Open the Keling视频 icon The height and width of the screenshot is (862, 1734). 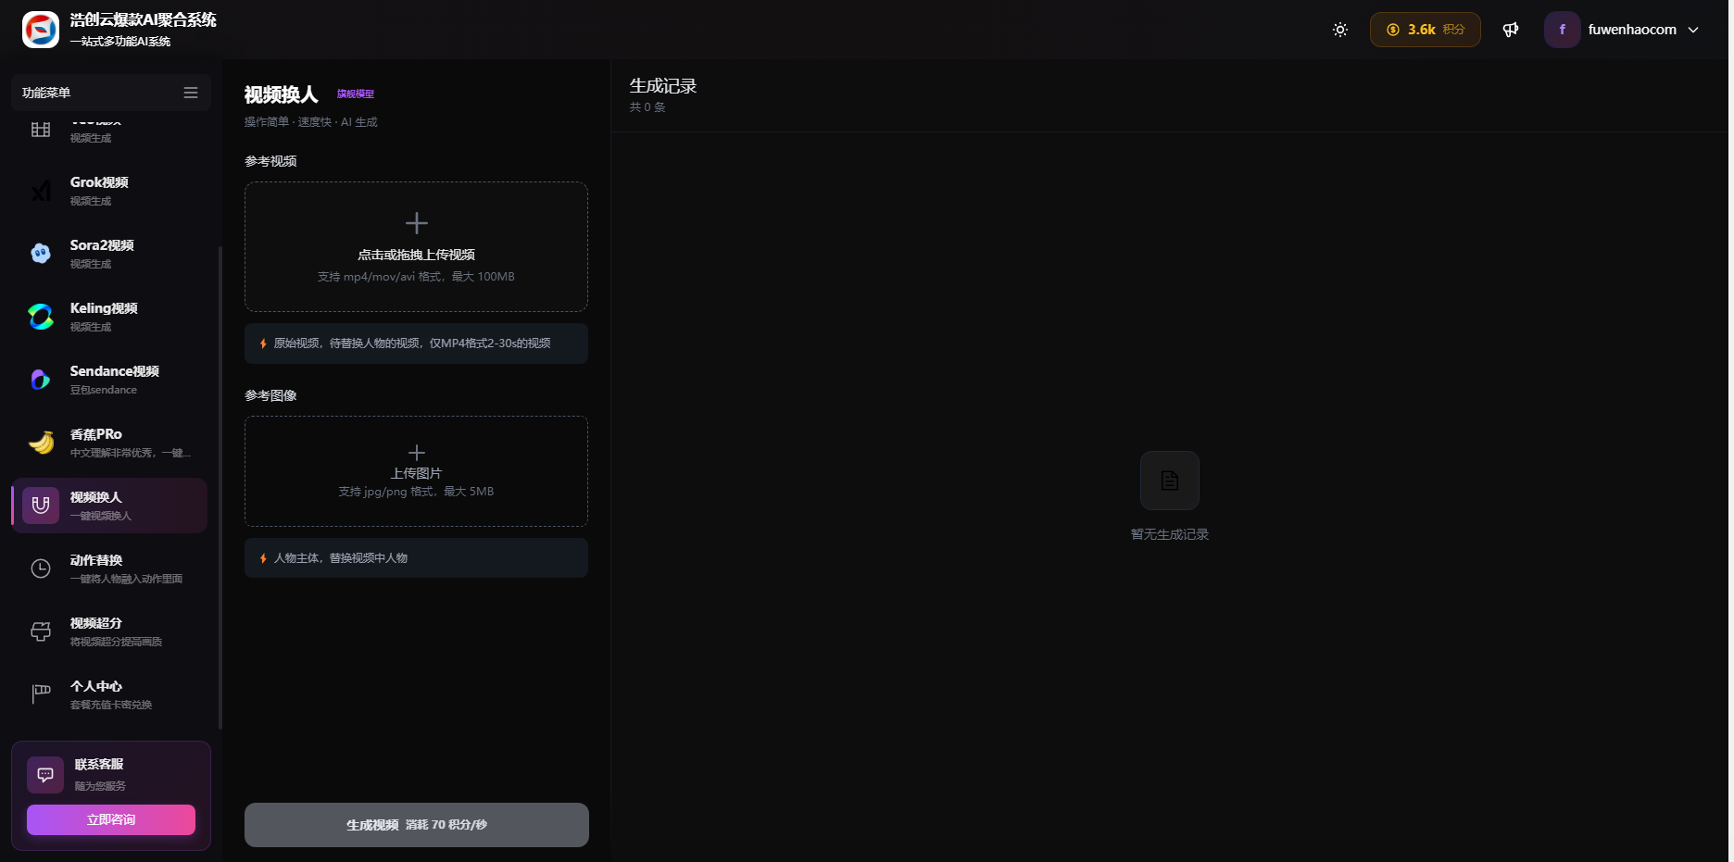coord(41,317)
